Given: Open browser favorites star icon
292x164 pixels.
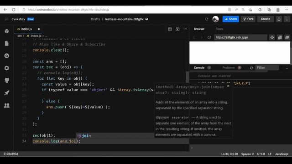Looking at the screenshot, I should point(250,10).
